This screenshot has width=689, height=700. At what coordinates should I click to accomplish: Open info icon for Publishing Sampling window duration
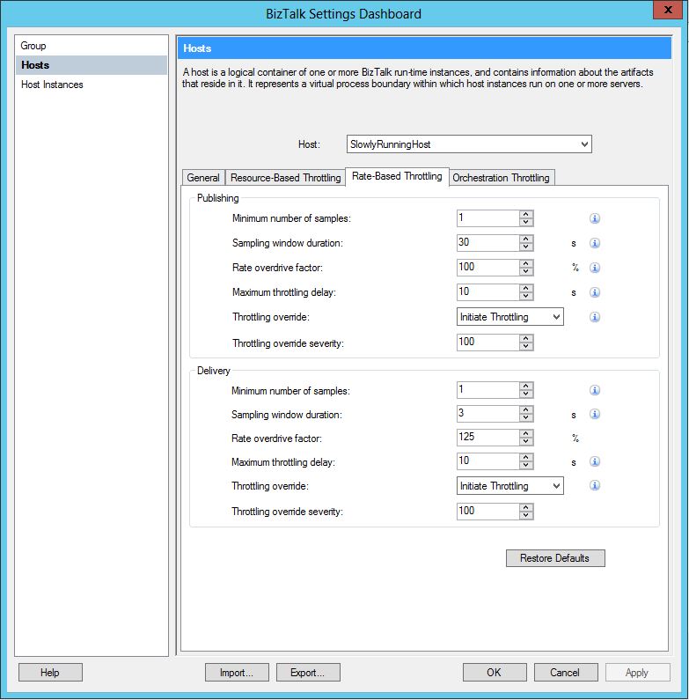[x=594, y=243]
